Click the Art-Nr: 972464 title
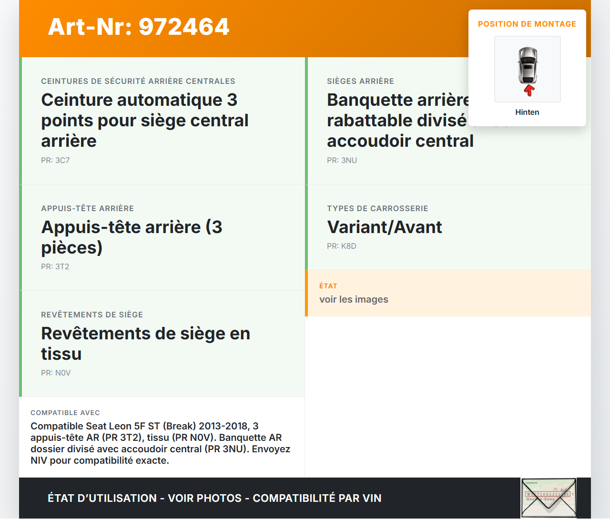The height and width of the screenshot is (519, 610). click(138, 27)
